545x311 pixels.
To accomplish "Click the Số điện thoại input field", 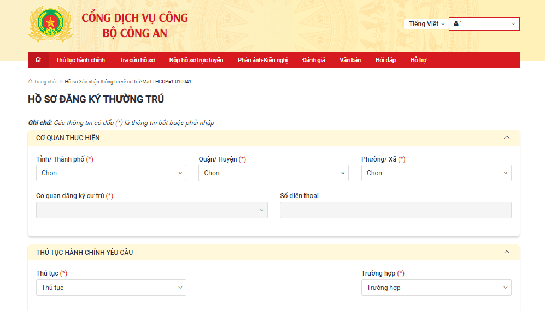I will point(395,210).
